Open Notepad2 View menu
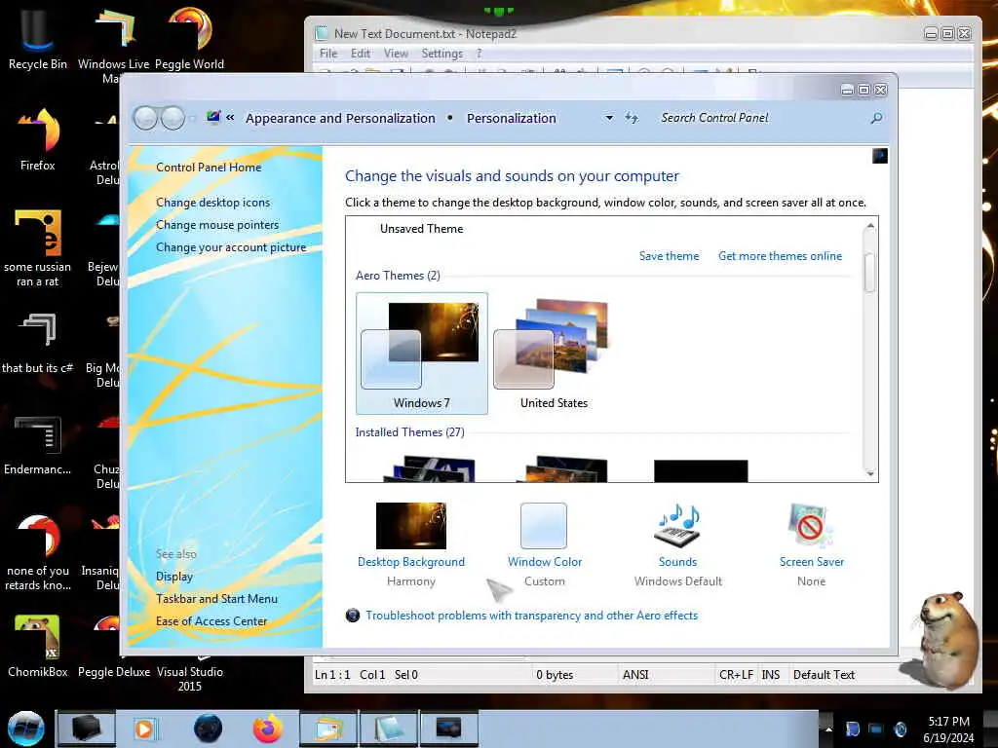Viewport: 998px width, 748px height. tap(396, 54)
